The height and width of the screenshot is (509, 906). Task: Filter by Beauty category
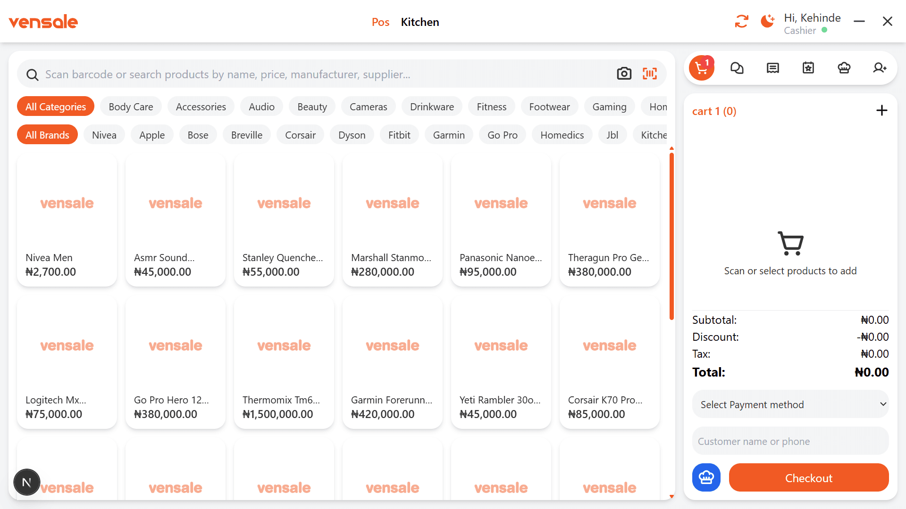coord(312,107)
